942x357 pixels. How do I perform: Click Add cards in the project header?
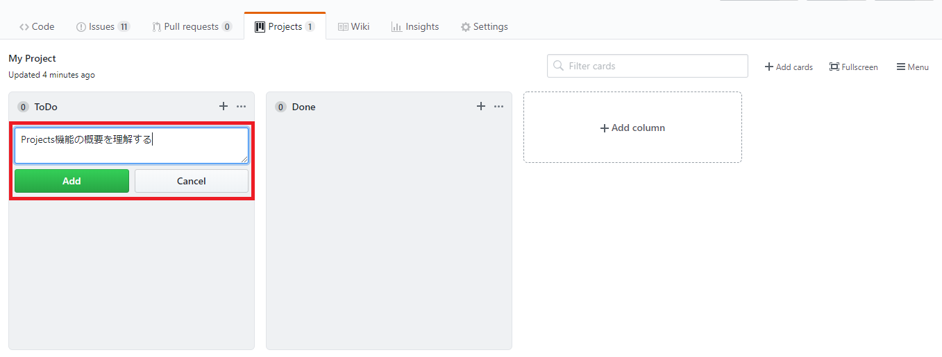(x=789, y=67)
